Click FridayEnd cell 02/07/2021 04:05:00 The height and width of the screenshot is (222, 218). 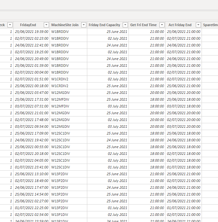32,160
